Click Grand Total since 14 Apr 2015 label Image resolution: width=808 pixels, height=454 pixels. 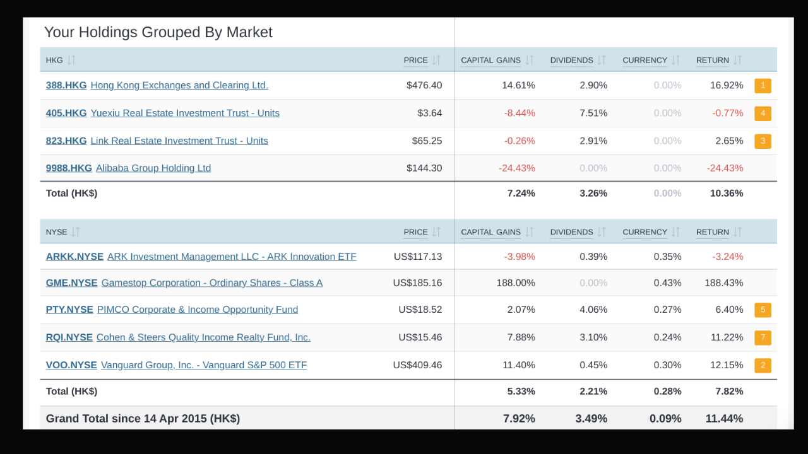(143, 419)
